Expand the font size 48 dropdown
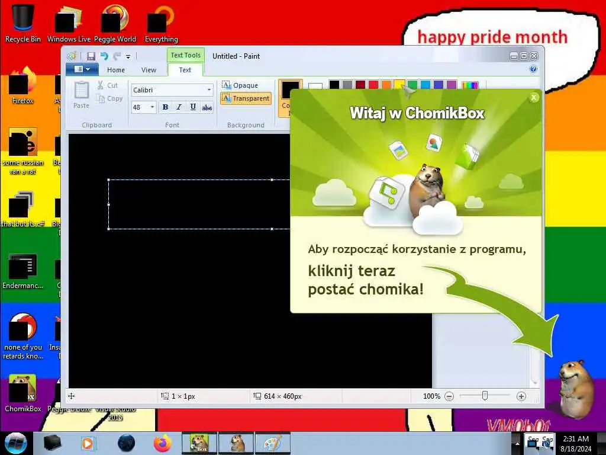Screen dimensions: 606x455 click(152, 107)
